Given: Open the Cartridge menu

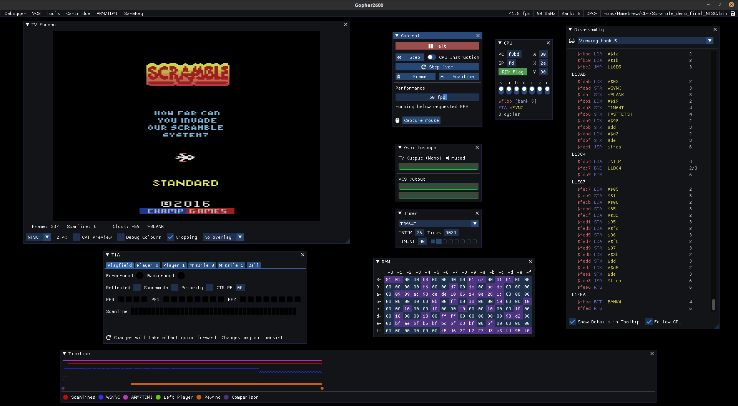Looking at the screenshot, I should click(78, 13).
